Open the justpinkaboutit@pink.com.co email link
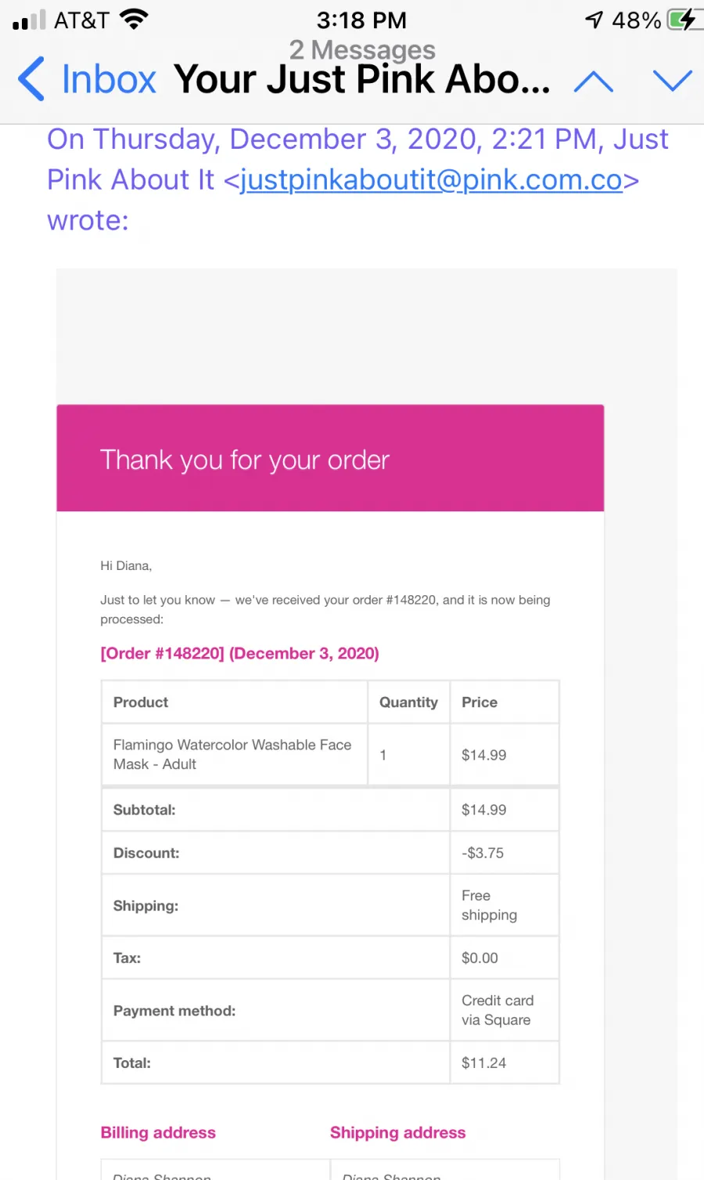The height and width of the screenshot is (1180, 704). (431, 180)
